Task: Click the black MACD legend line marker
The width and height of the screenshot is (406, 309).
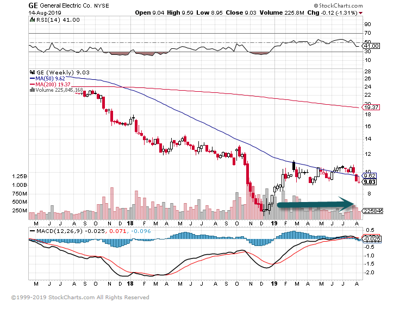Action: pyautogui.click(x=33, y=231)
